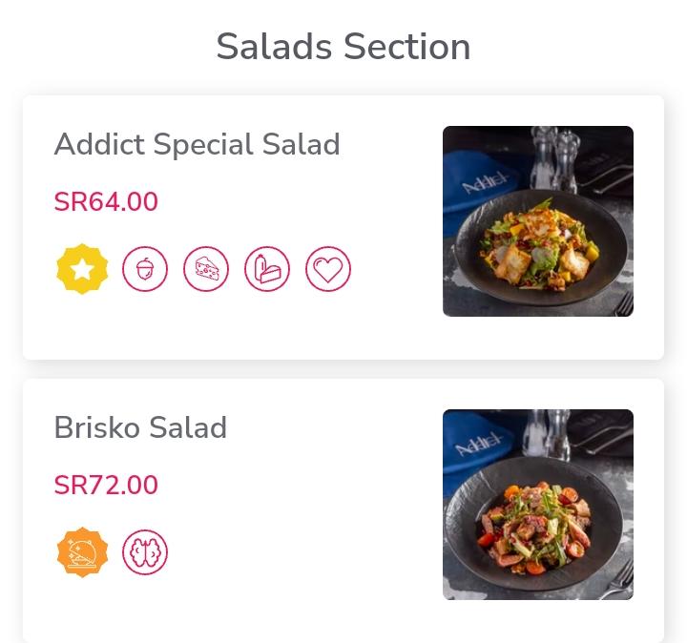Click the grinders in the Brisko Salad photo
This screenshot has width=687, height=643.
click(x=547, y=434)
